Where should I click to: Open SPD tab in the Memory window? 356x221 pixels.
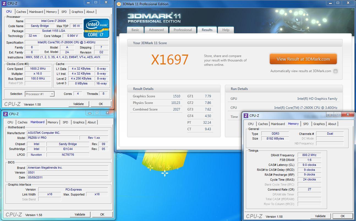coord(306,124)
